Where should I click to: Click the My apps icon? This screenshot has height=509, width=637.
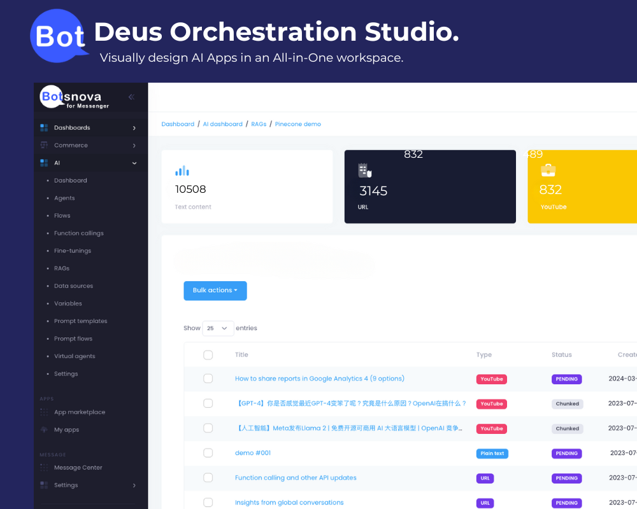pyautogui.click(x=44, y=430)
